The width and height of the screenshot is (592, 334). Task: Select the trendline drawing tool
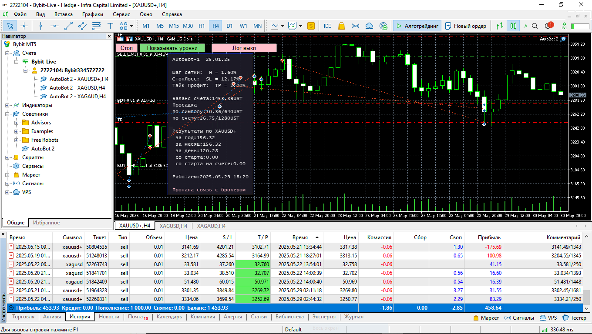[x=68, y=26]
